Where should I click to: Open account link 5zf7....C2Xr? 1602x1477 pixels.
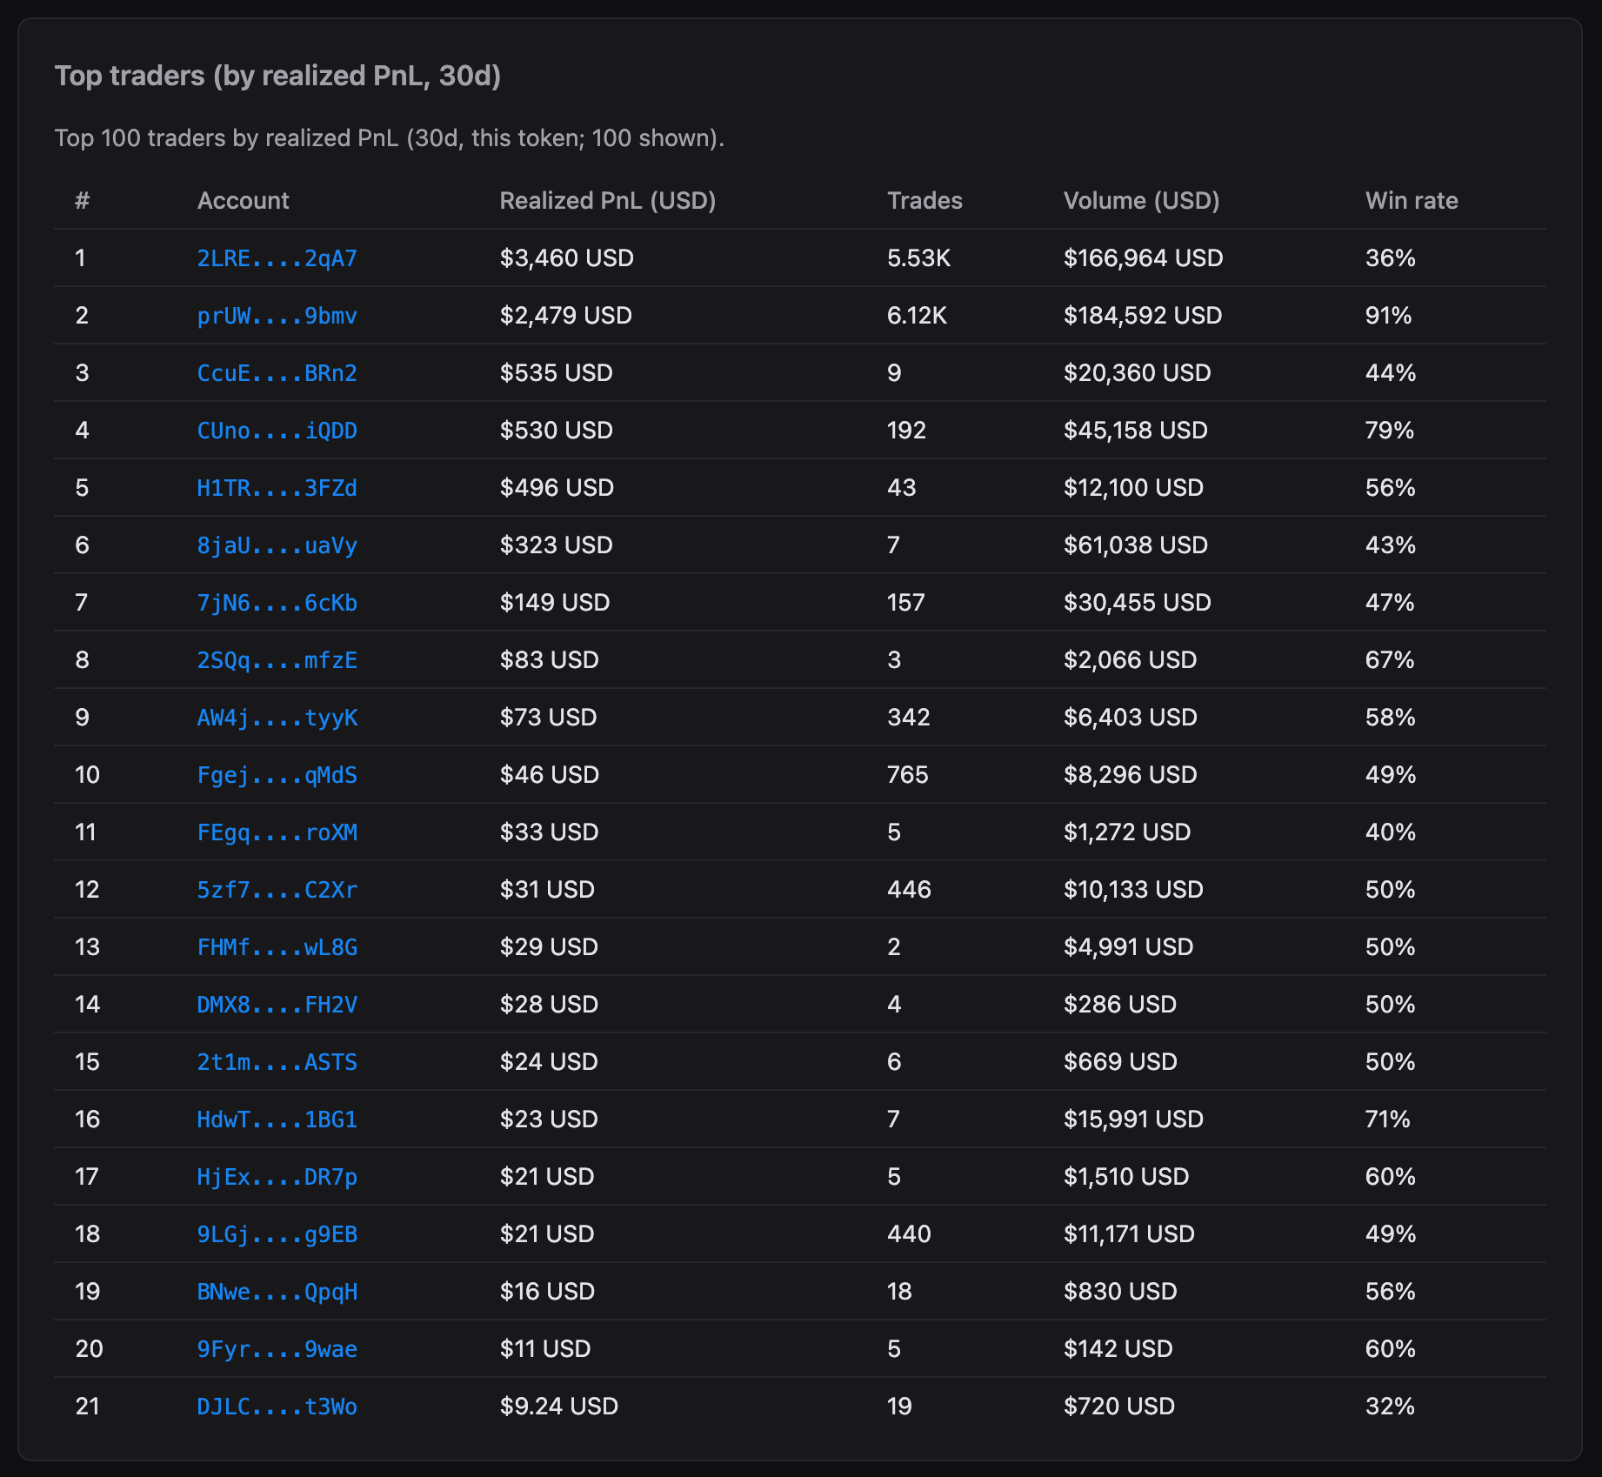click(277, 890)
